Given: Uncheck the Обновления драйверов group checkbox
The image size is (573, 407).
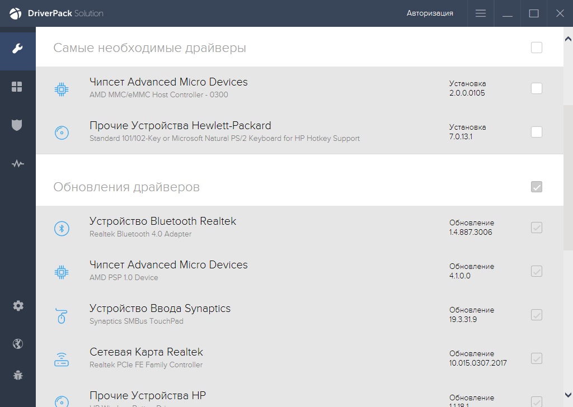Looking at the screenshot, I should [537, 187].
